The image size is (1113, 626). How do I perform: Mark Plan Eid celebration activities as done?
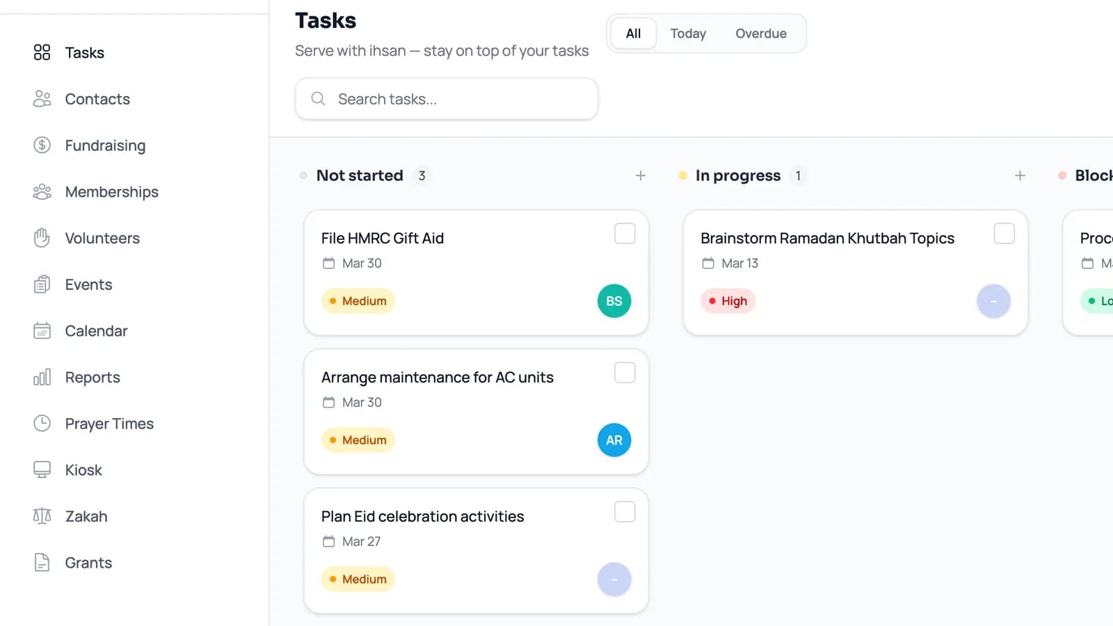(624, 511)
